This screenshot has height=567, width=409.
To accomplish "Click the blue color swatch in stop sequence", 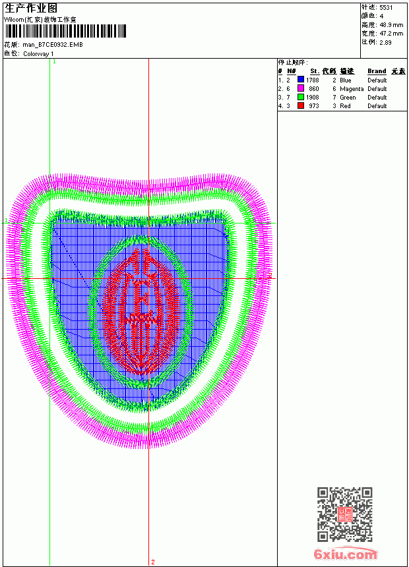I will 300,80.
